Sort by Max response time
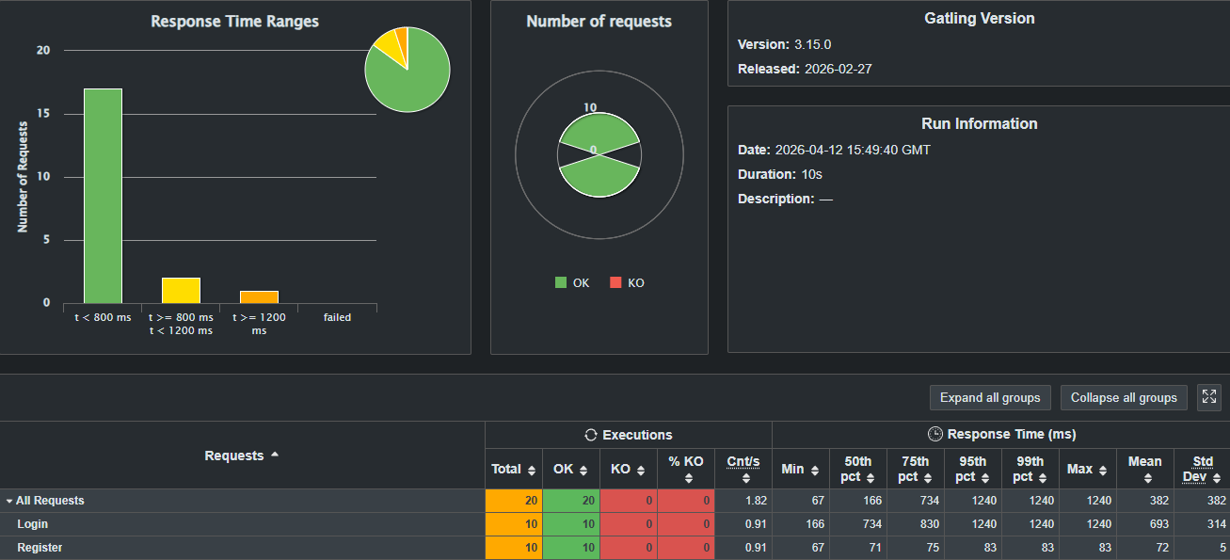The width and height of the screenshot is (1230, 560). [1087, 469]
